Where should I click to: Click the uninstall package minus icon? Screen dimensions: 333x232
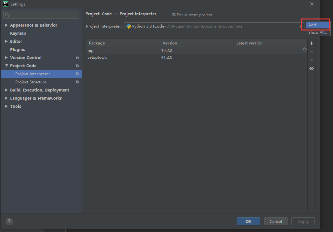pyautogui.click(x=311, y=52)
